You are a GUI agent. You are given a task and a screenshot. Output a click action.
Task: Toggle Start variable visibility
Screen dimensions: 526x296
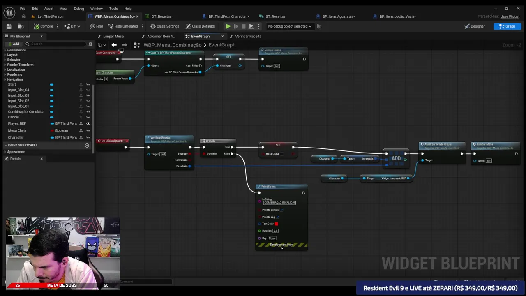click(x=88, y=85)
